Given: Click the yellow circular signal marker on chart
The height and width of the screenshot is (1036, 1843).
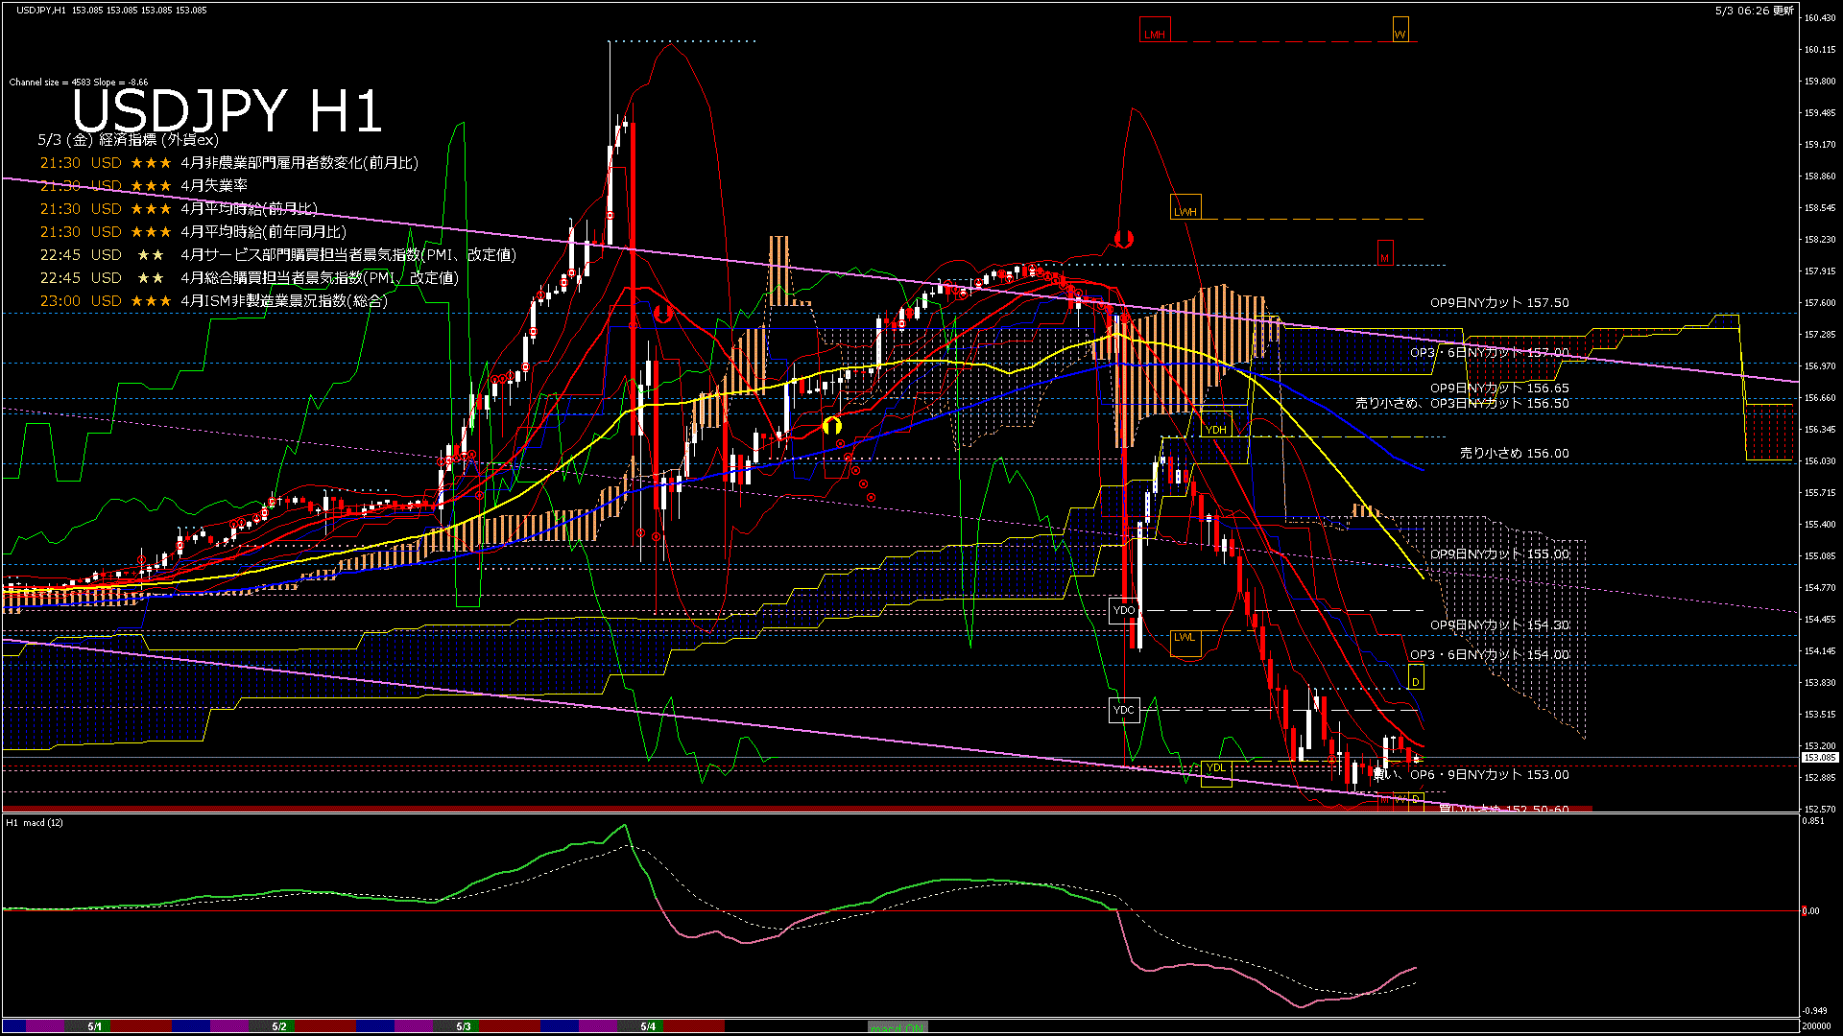Looking at the screenshot, I should 832,424.
